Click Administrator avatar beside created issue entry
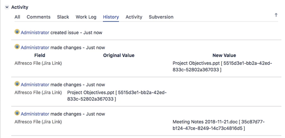The image size is (285, 138). tap(17, 32)
